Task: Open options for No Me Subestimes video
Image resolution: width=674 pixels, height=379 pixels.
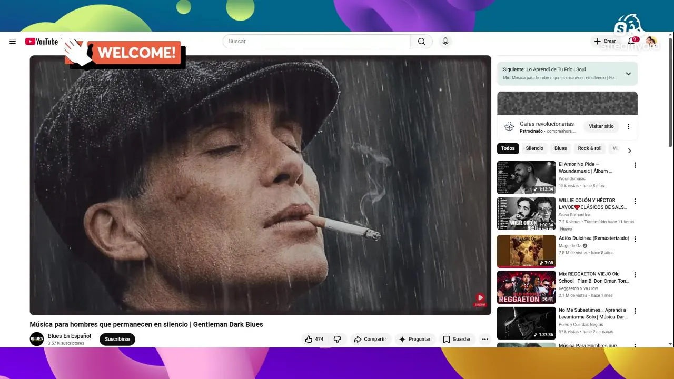Action: [x=635, y=311]
